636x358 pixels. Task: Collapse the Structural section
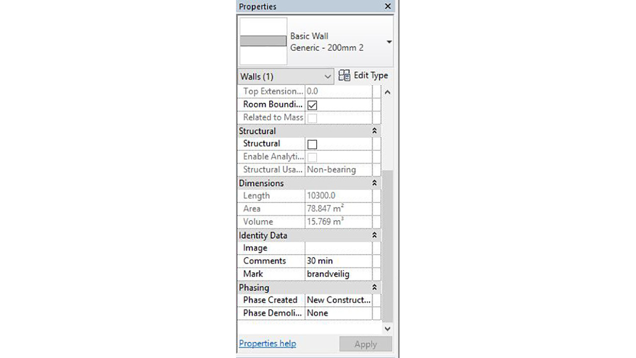[x=374, y=131]
